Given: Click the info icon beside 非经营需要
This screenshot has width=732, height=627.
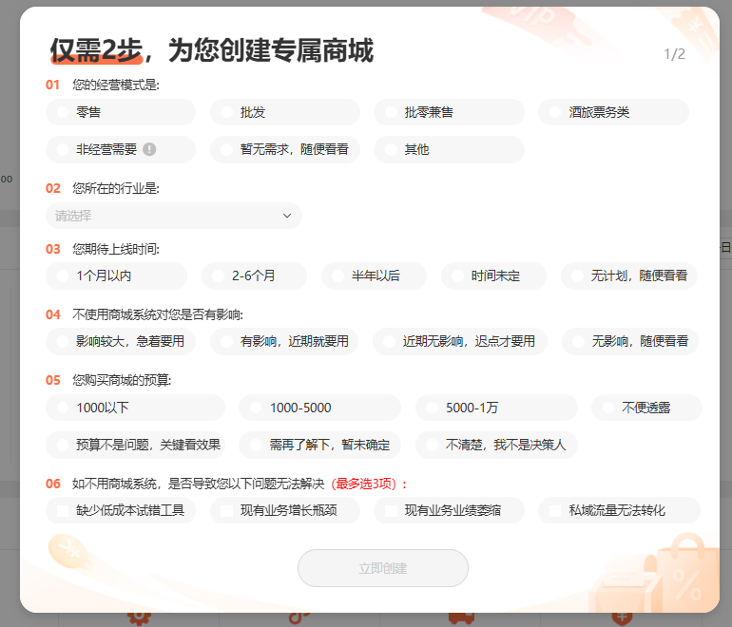Looking at the screenshot, I should click(x=149, y=149).
